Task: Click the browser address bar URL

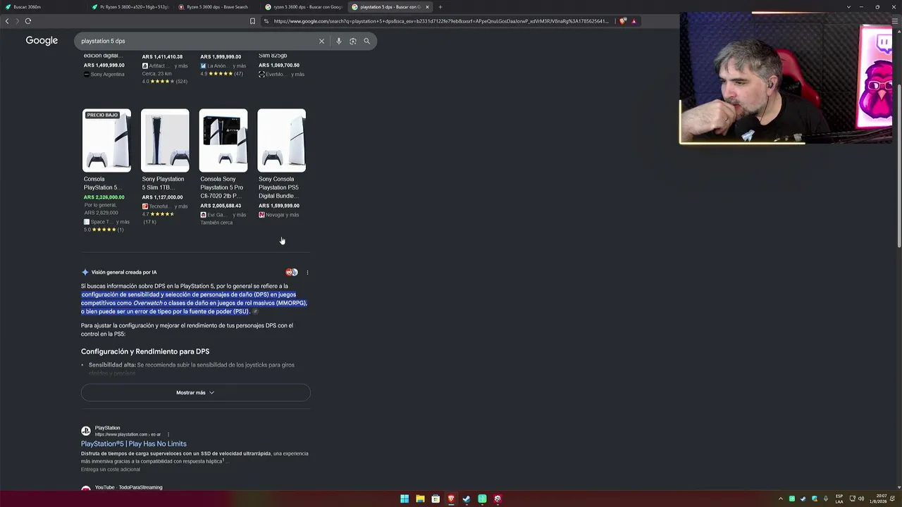Action: coord(441,21)
